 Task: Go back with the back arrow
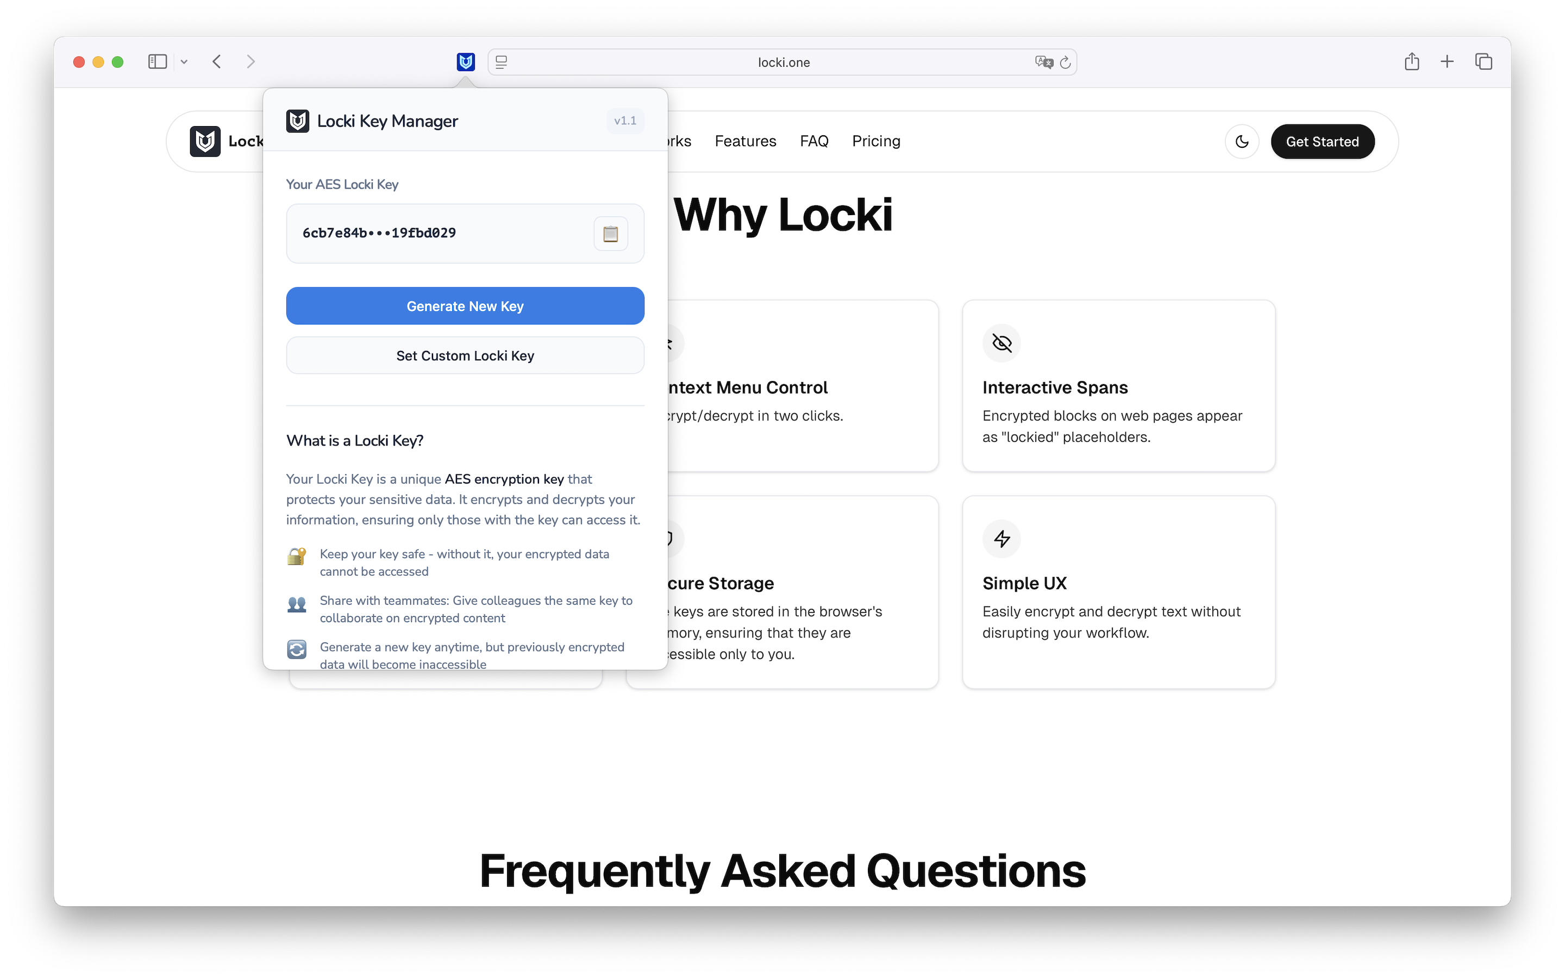[x=217, y=62]
